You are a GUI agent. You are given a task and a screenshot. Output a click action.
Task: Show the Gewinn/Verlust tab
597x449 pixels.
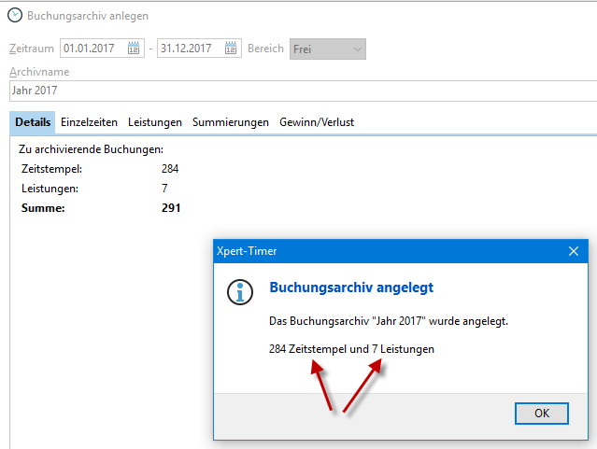tap(316, 122)
